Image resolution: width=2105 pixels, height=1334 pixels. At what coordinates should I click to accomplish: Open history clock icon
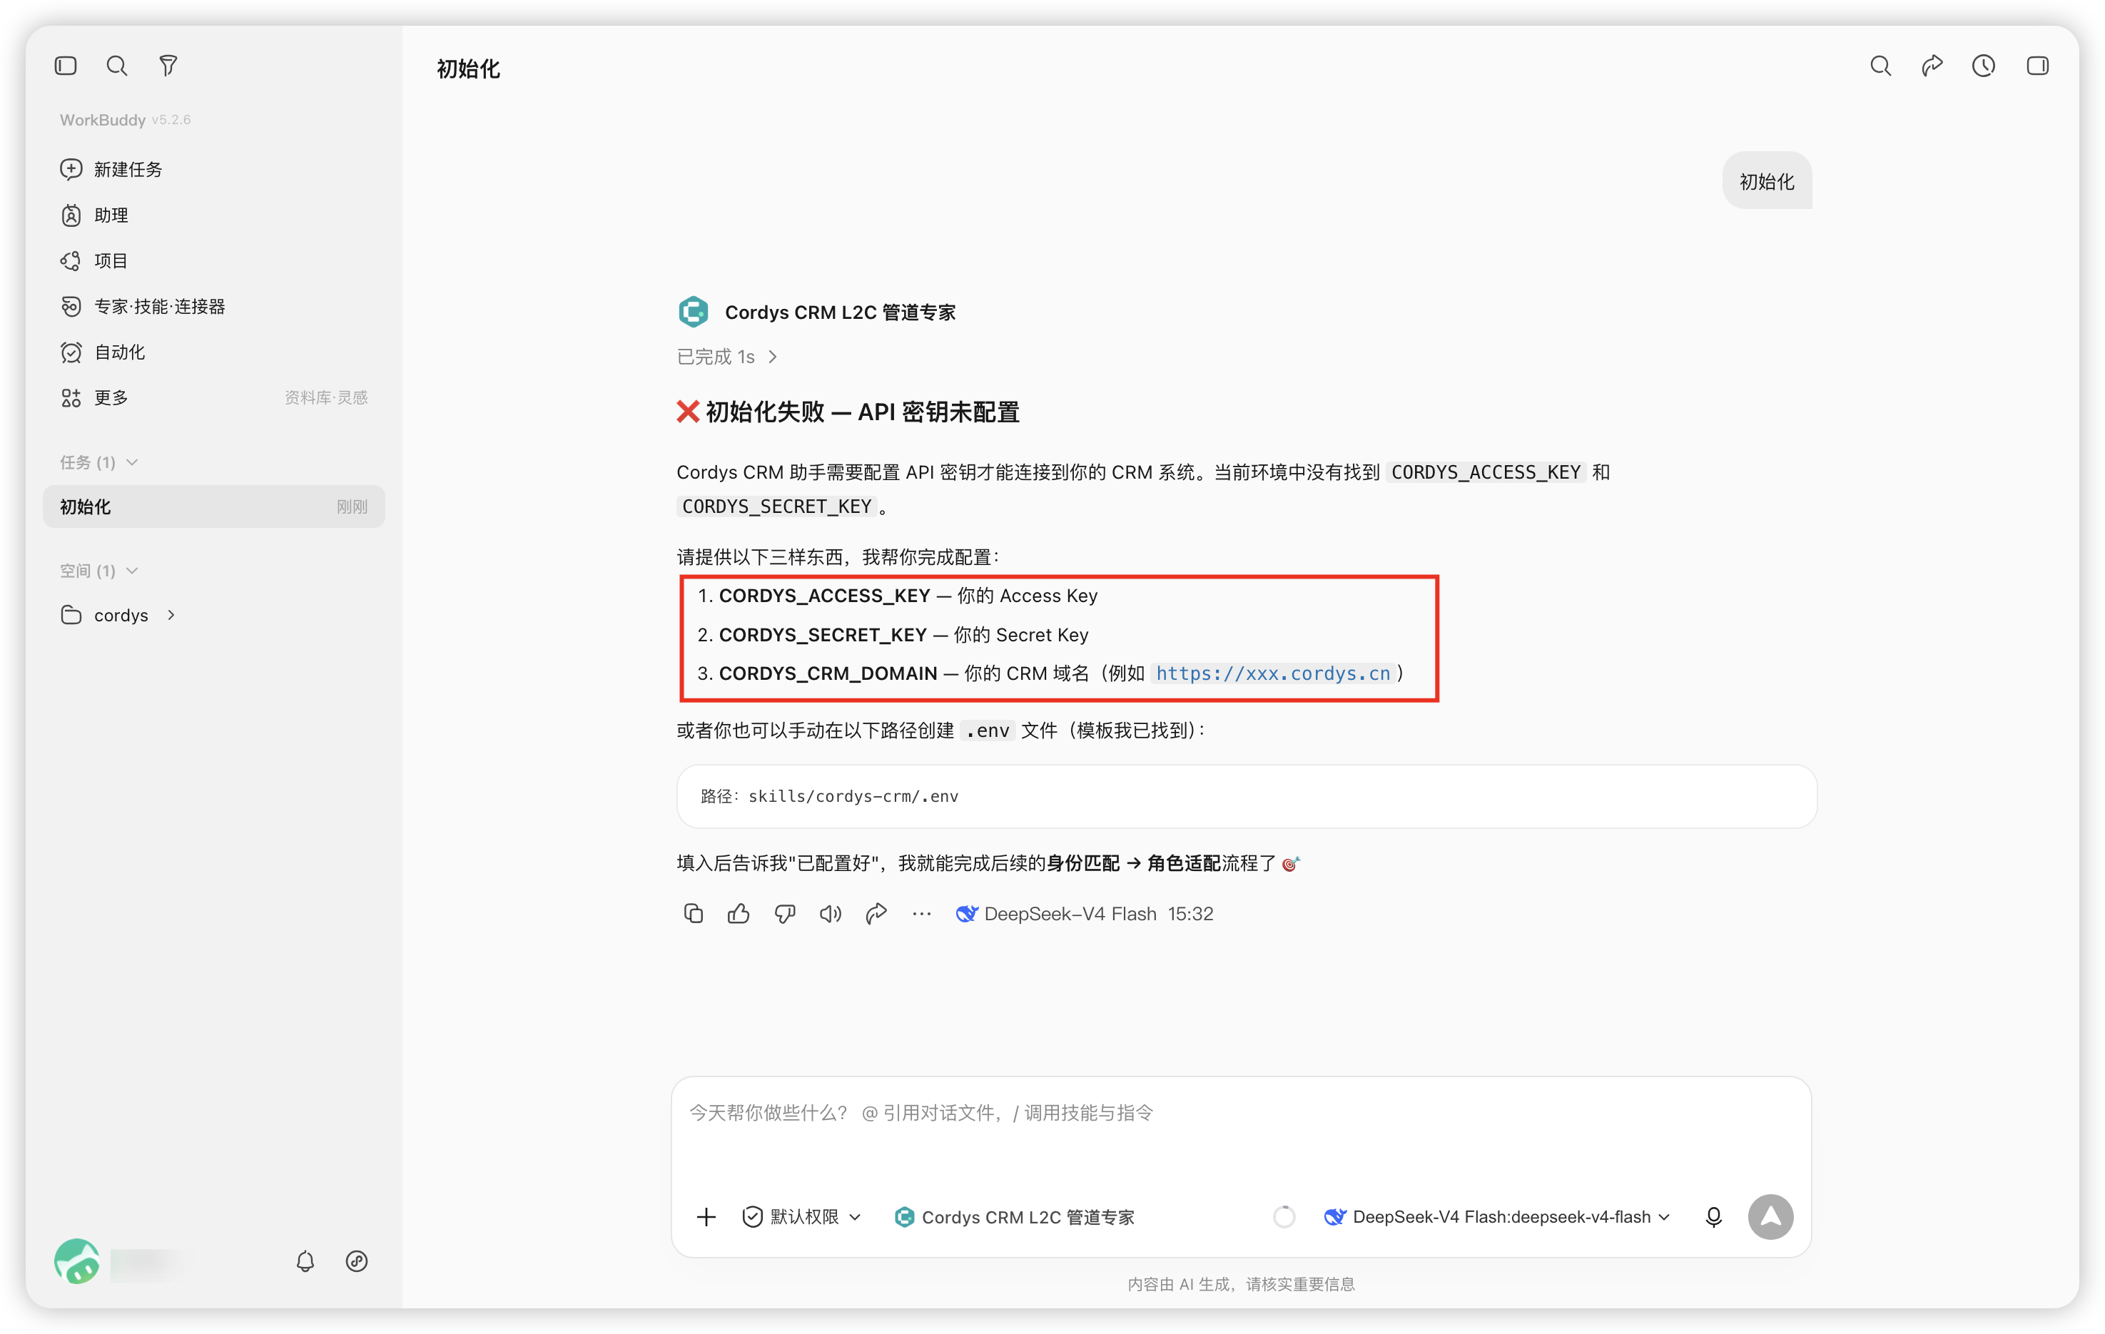tap(1984, 66)
